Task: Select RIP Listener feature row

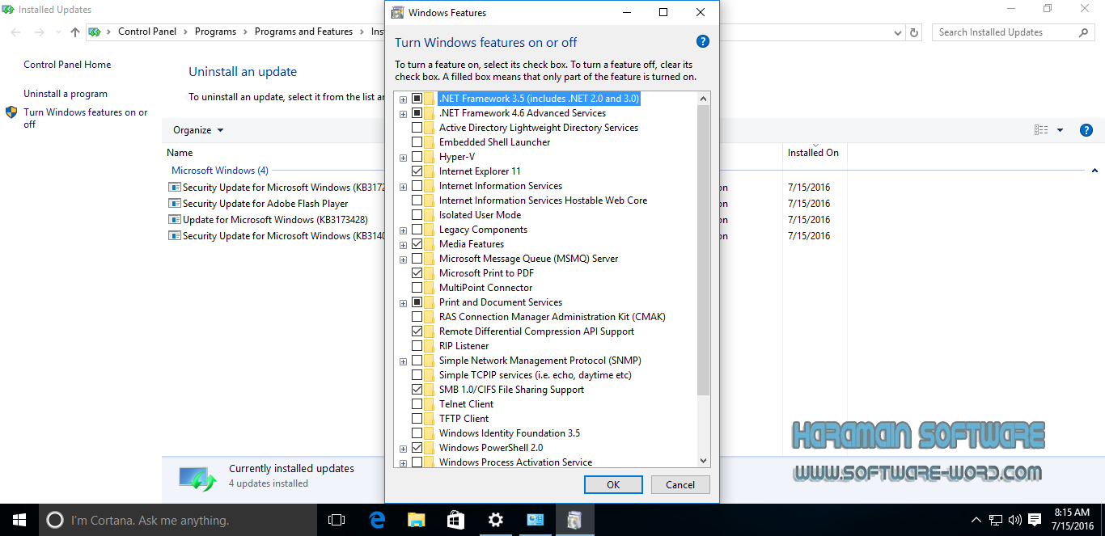Action: tap(464, 346)
